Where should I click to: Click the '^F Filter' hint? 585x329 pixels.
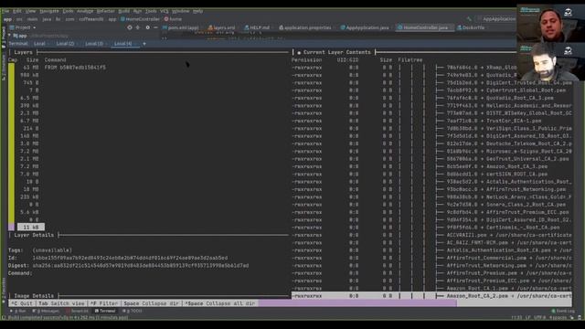tap(103, 303)
